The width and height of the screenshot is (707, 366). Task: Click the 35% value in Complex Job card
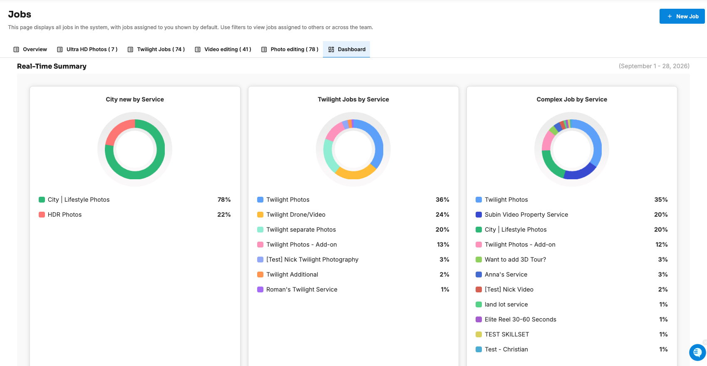[x=661, y=200]
